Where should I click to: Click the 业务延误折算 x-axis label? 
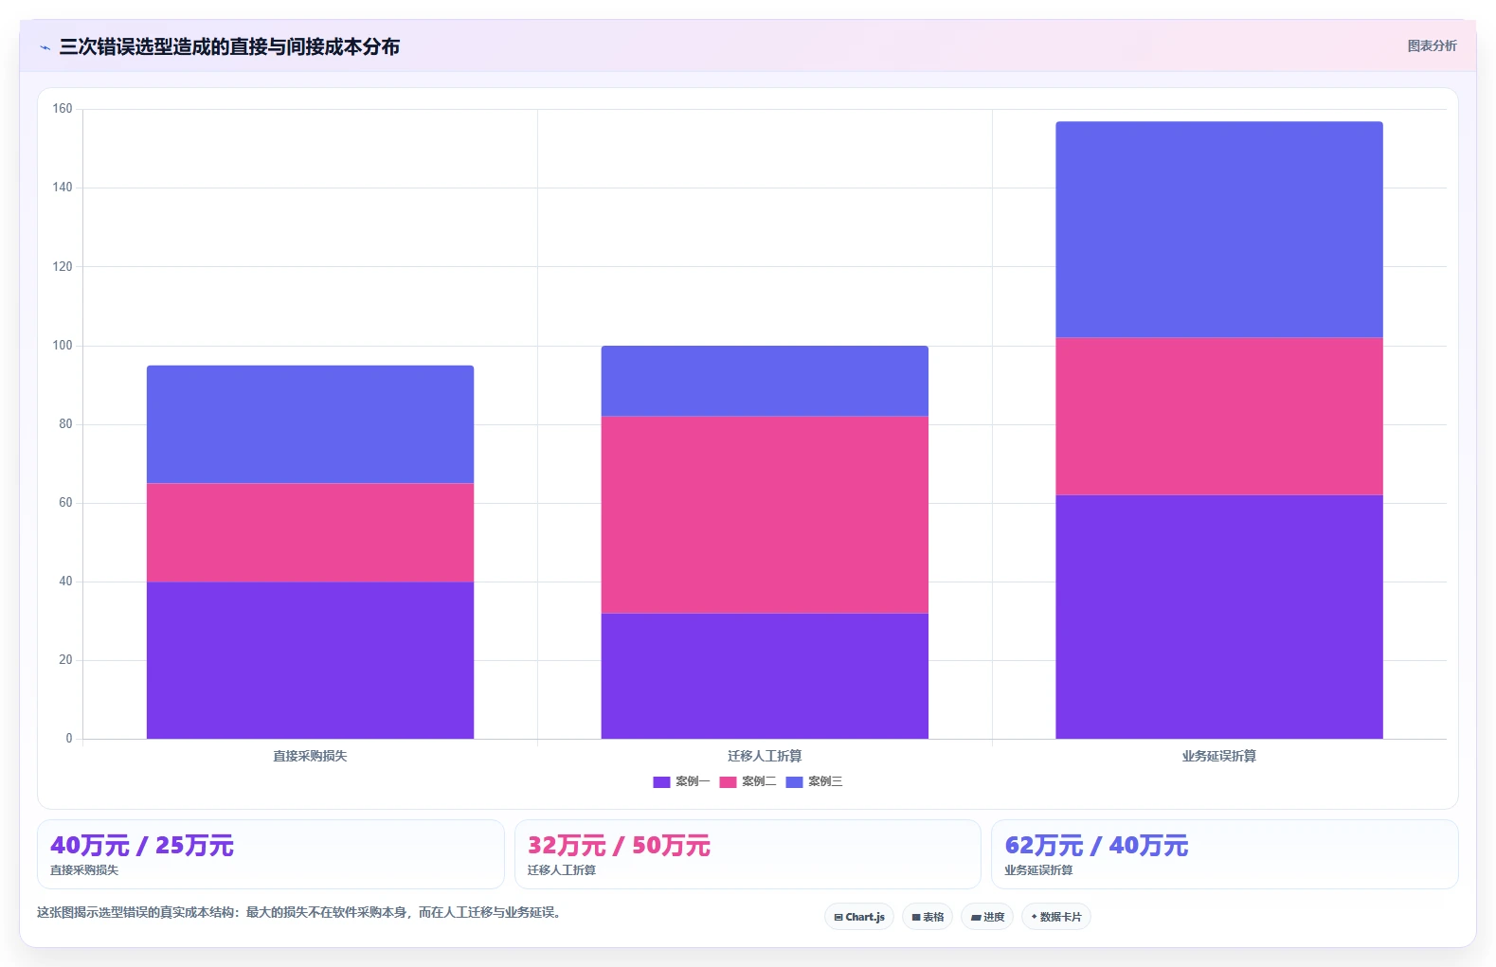[x=1219, y=756]
